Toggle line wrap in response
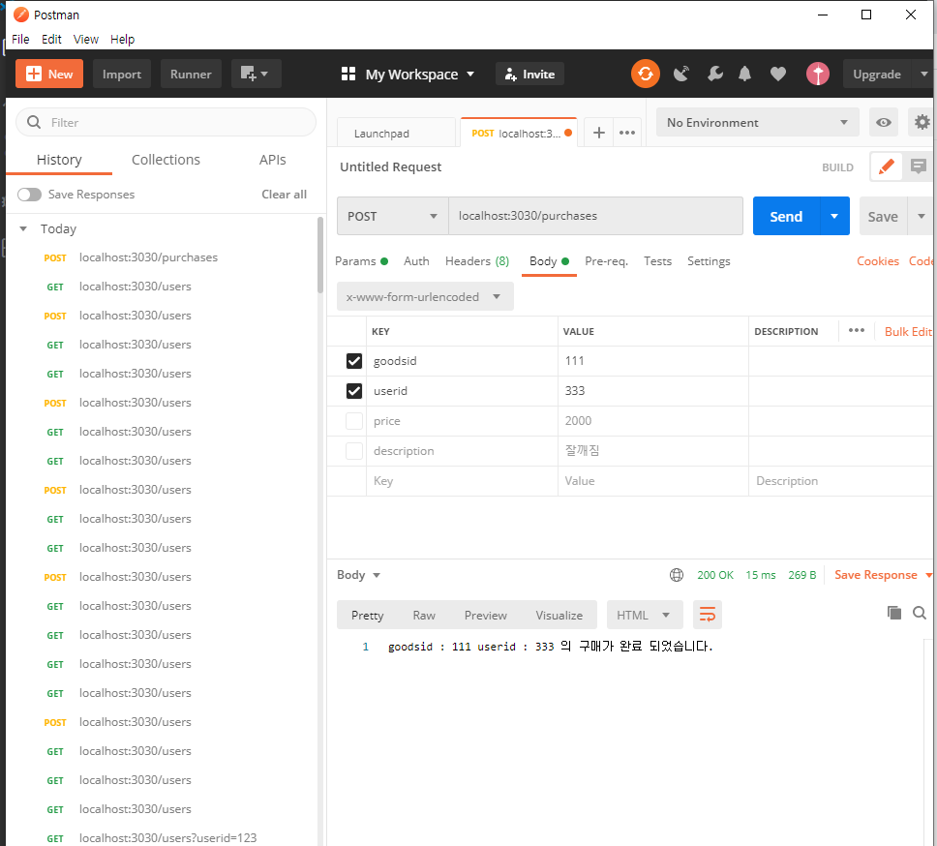Screen dimensions: 937x846 (x=708, y=615)
